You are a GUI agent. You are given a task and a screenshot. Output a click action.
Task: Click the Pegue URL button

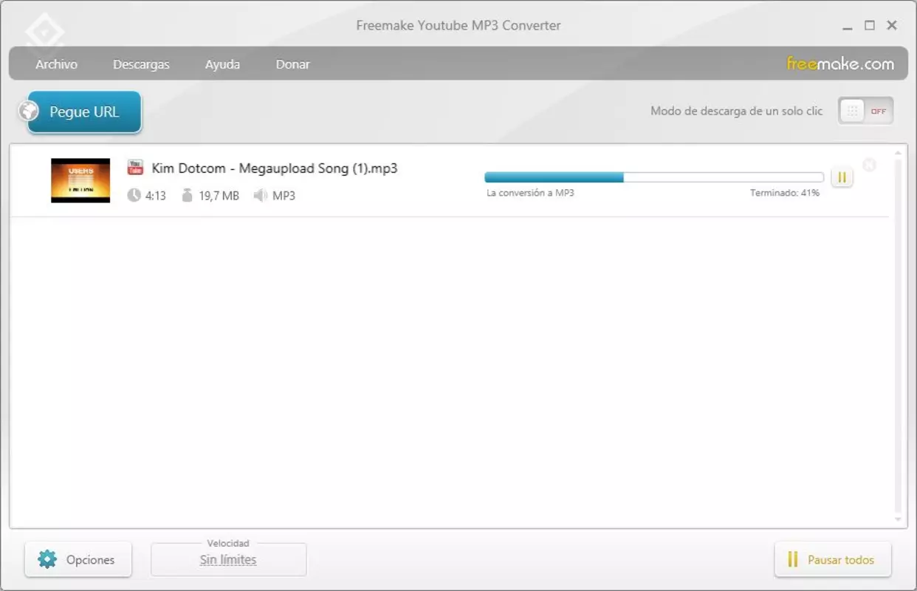(x=83, y=112)
